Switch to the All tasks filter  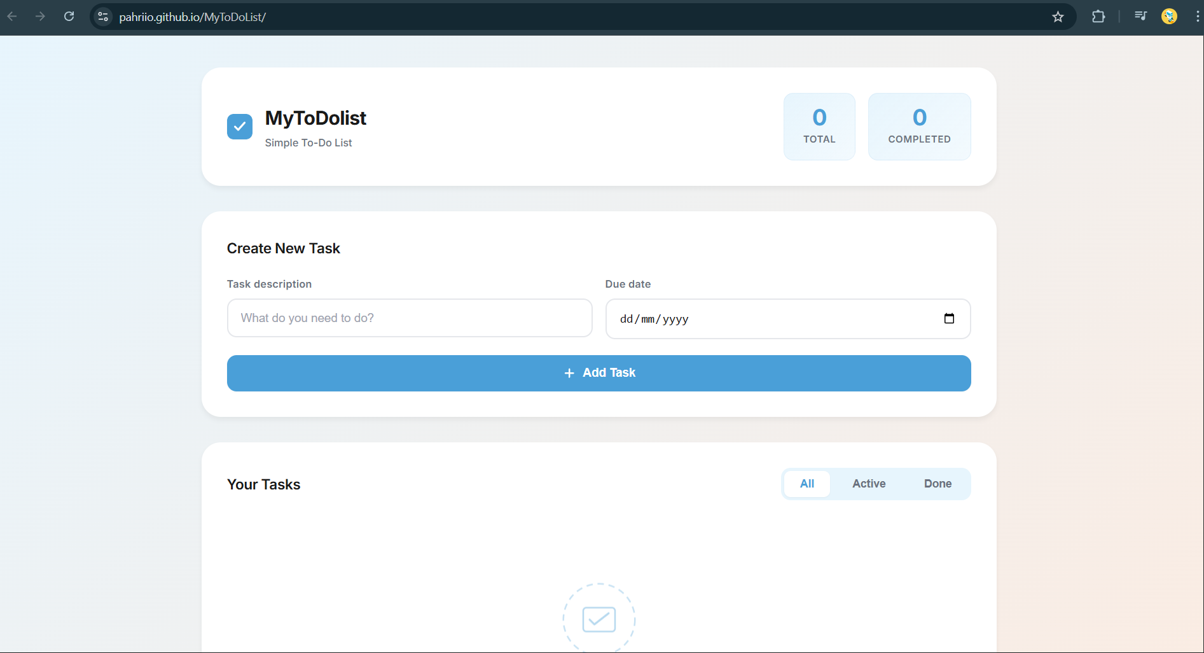pyautogui.click(x=806, y=484)
